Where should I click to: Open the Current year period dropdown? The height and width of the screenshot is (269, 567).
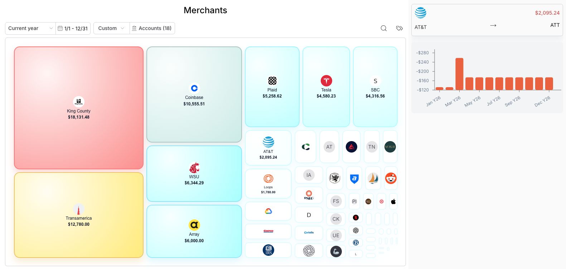pyautogui.click(x=30, y=28)
